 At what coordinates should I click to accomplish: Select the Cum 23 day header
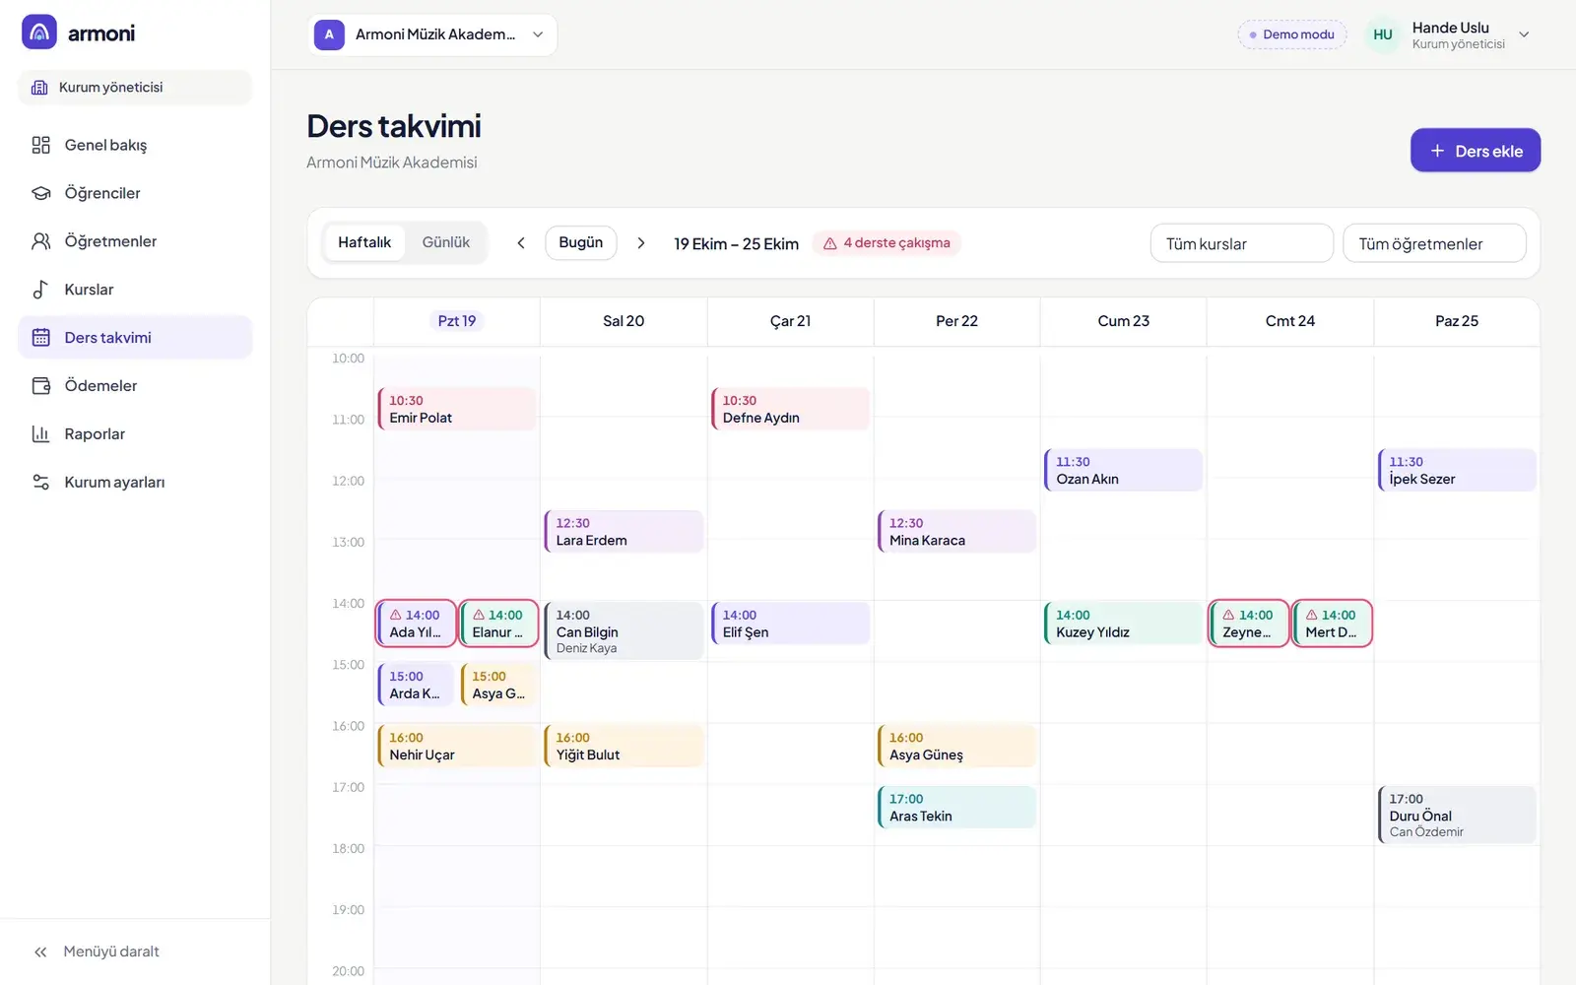pyautogui.click(x=1124, y=321)
